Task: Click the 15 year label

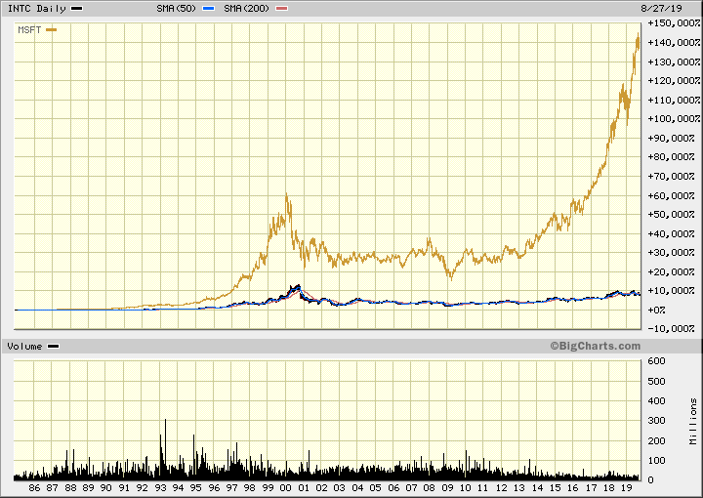Action: pyautogui.click(x=555, y=488)
